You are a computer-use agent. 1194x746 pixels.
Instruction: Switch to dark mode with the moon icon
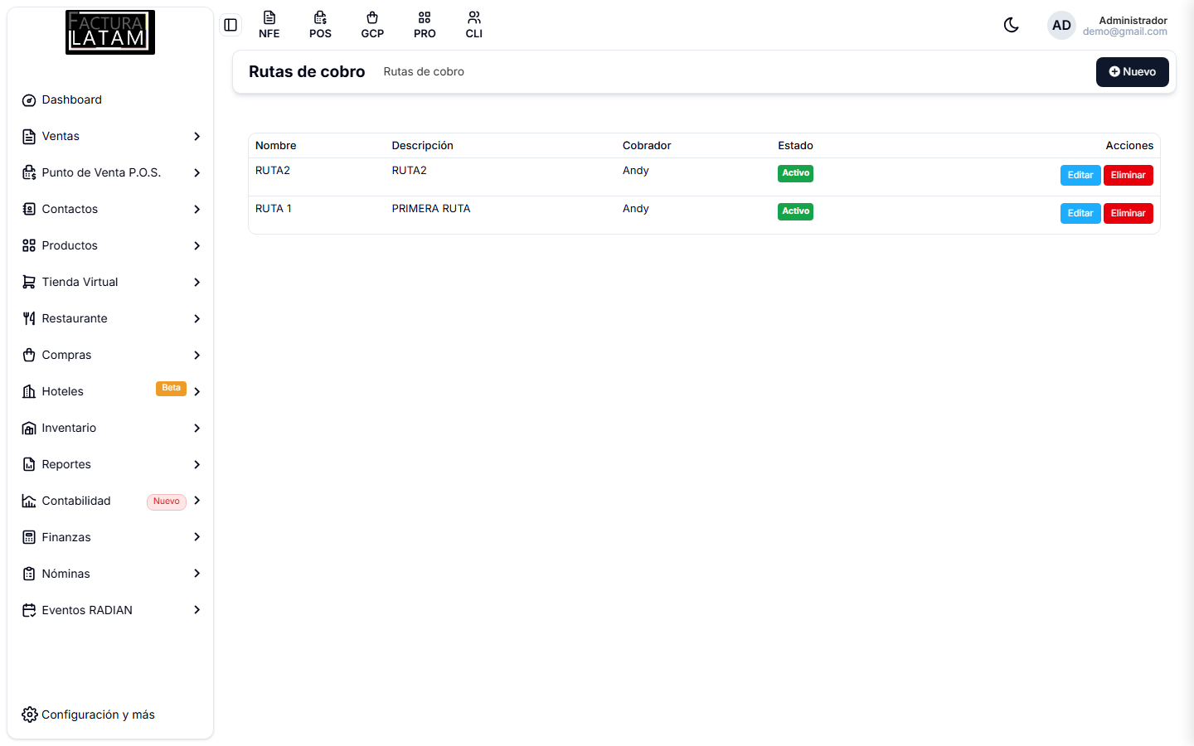pyautogui.click(x=1011, y=25)
